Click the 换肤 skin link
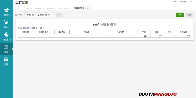Screen dimensions: 196x98 175,1
